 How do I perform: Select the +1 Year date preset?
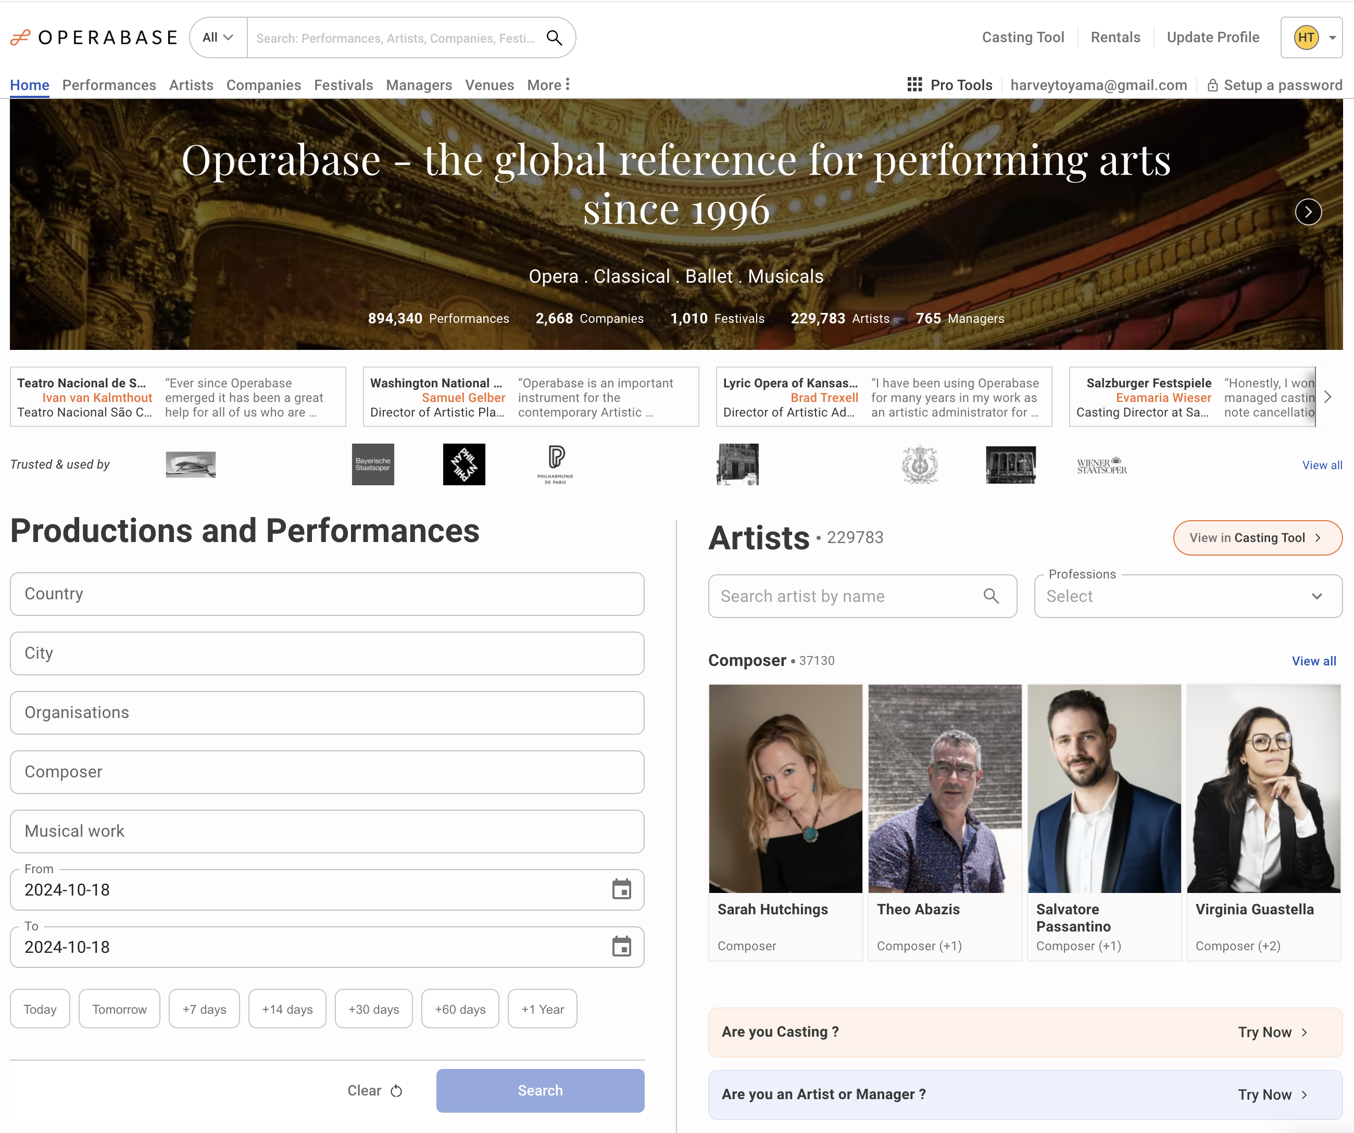tap(542, 1009)
